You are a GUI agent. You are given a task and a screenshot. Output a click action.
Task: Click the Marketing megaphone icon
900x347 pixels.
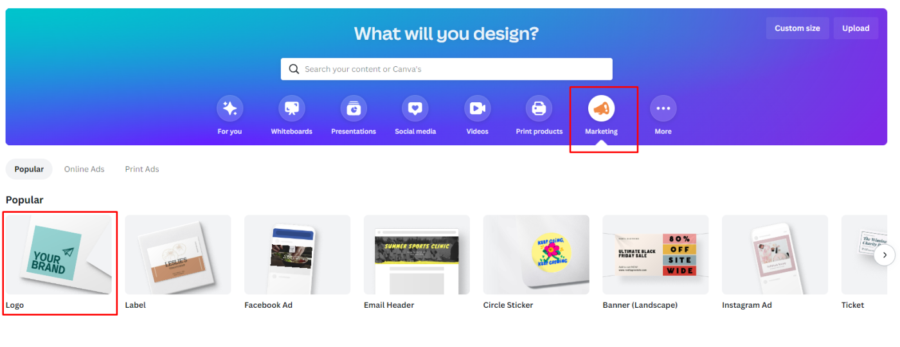coord(601,109)
